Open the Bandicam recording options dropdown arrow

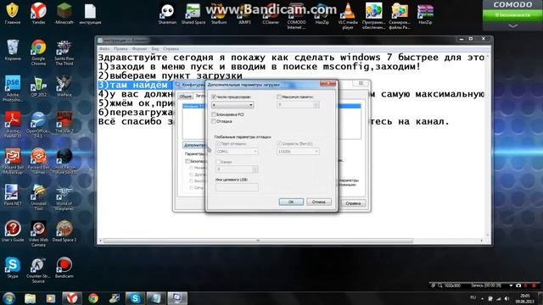(x=511, y=286)
